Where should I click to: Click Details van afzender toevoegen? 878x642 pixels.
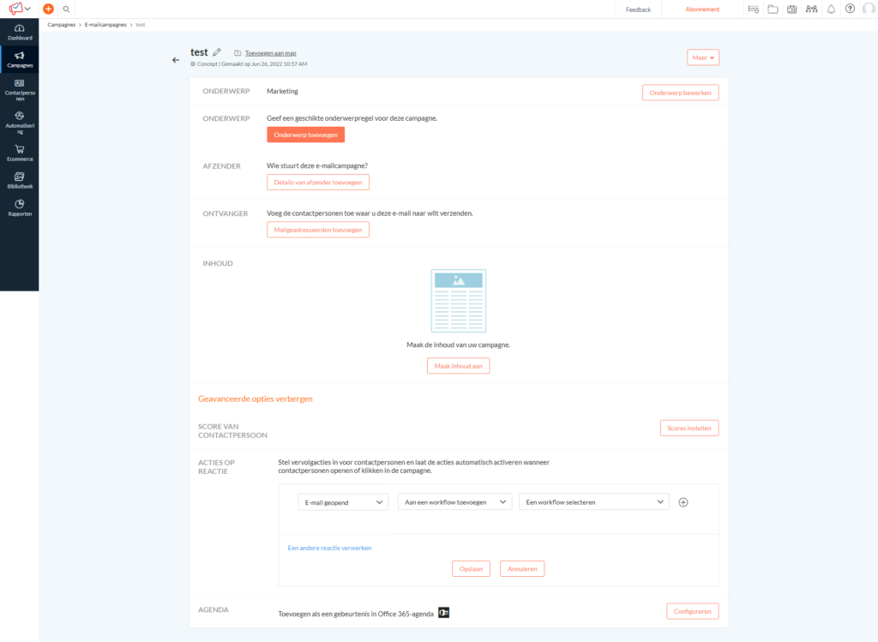tap(318, 183)
